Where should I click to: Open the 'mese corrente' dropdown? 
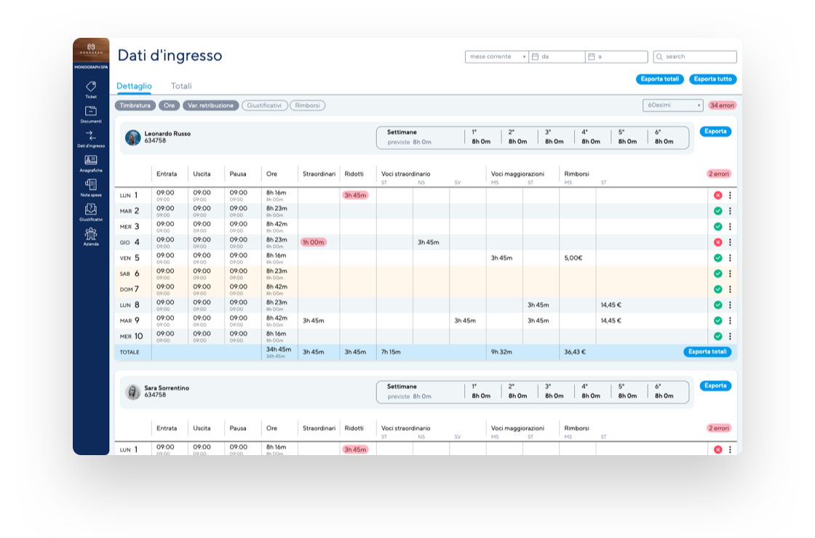click(496, 56)
